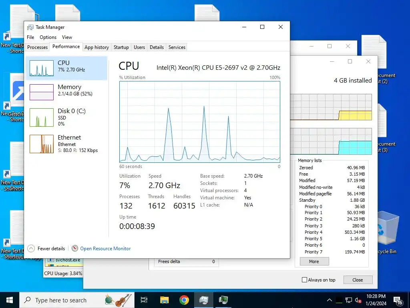The width and height of the screenshot is (410, 308).
Task: Select the Ethernet performance item
Action: (x=67, y=144)
